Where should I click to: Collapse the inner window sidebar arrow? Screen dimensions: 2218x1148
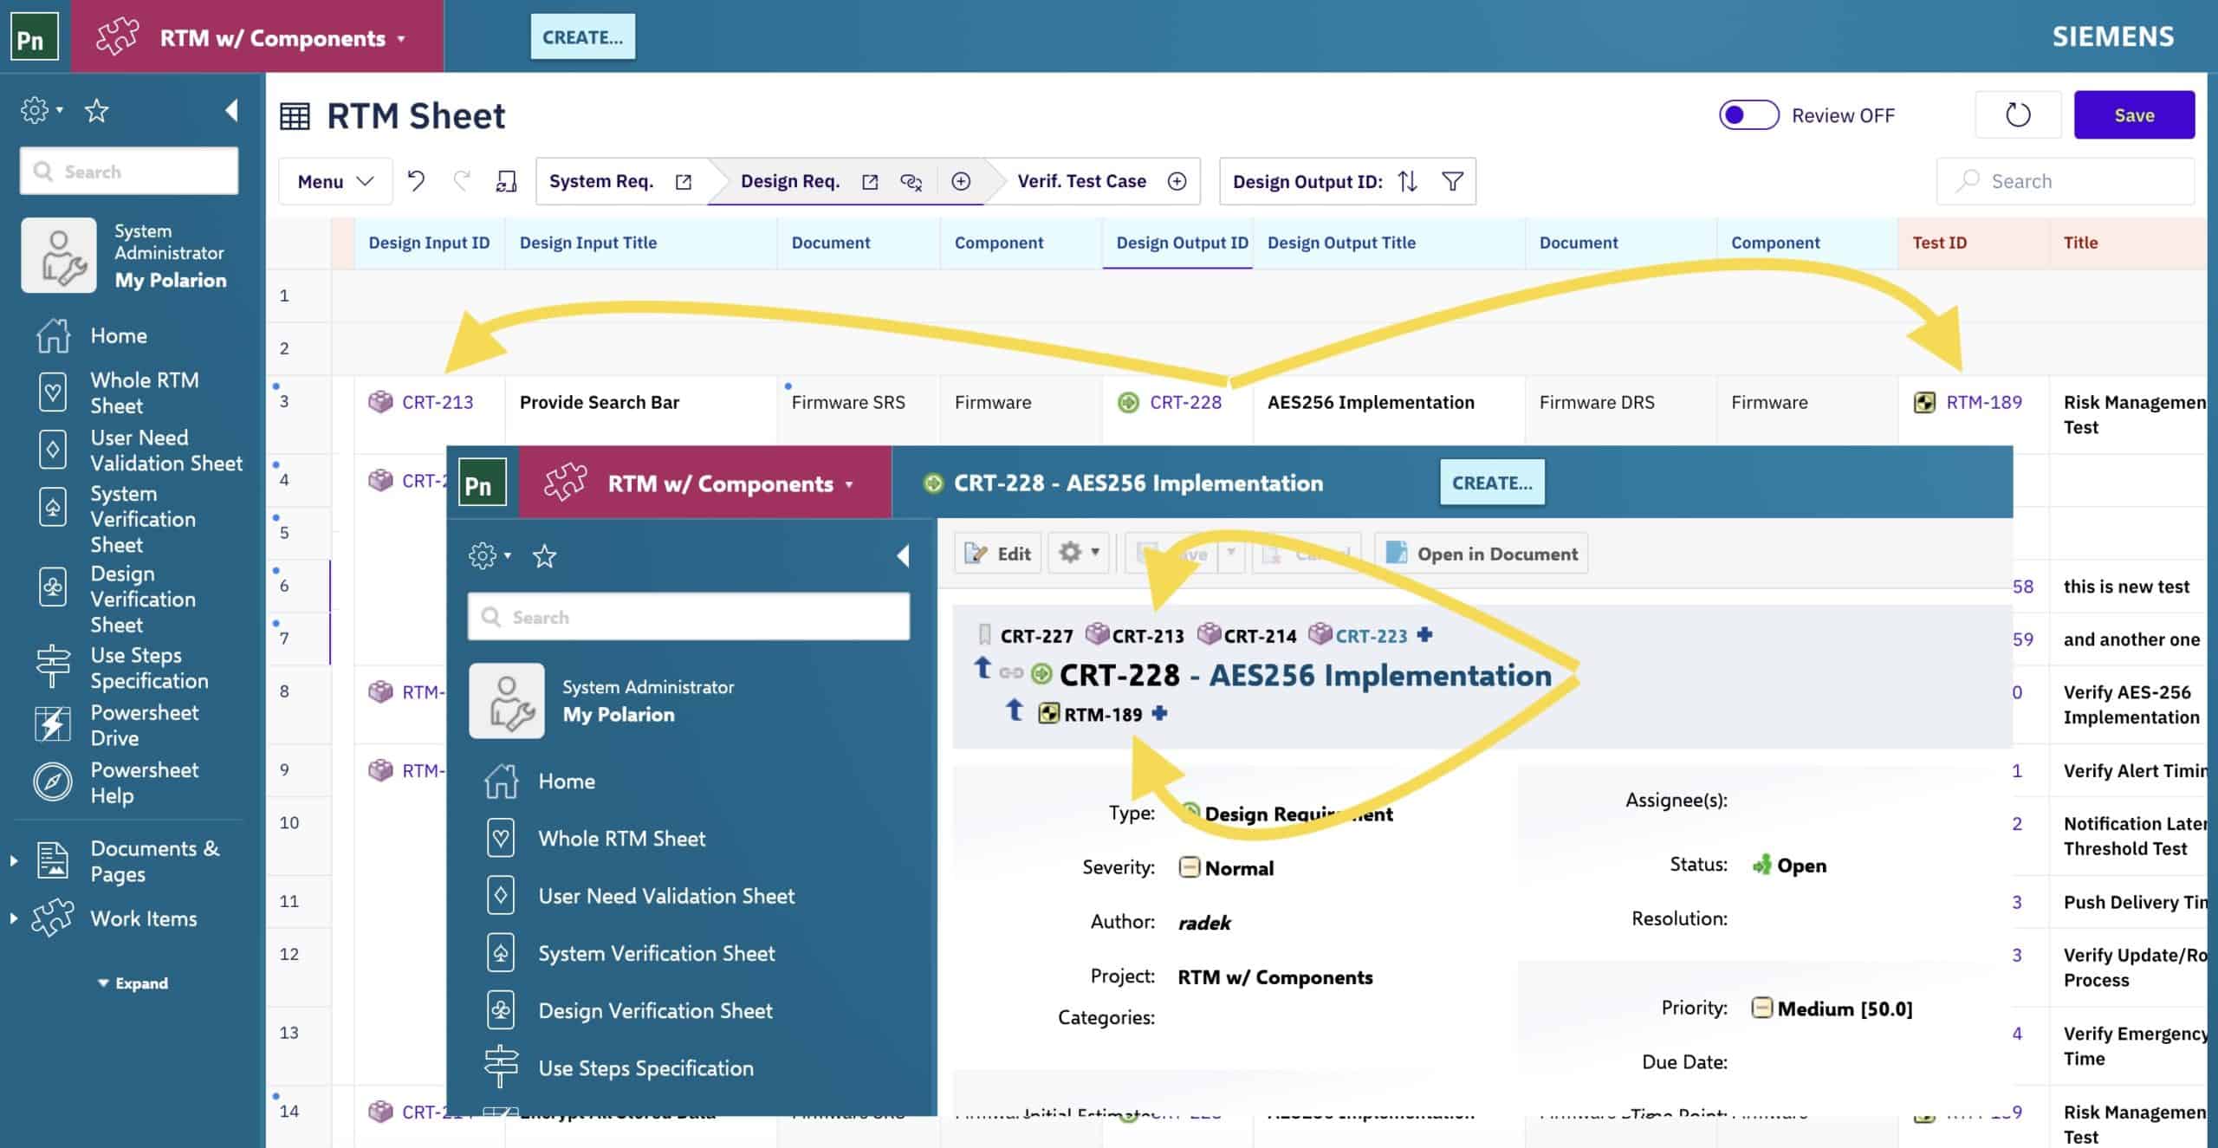click(x=903, y=555)
